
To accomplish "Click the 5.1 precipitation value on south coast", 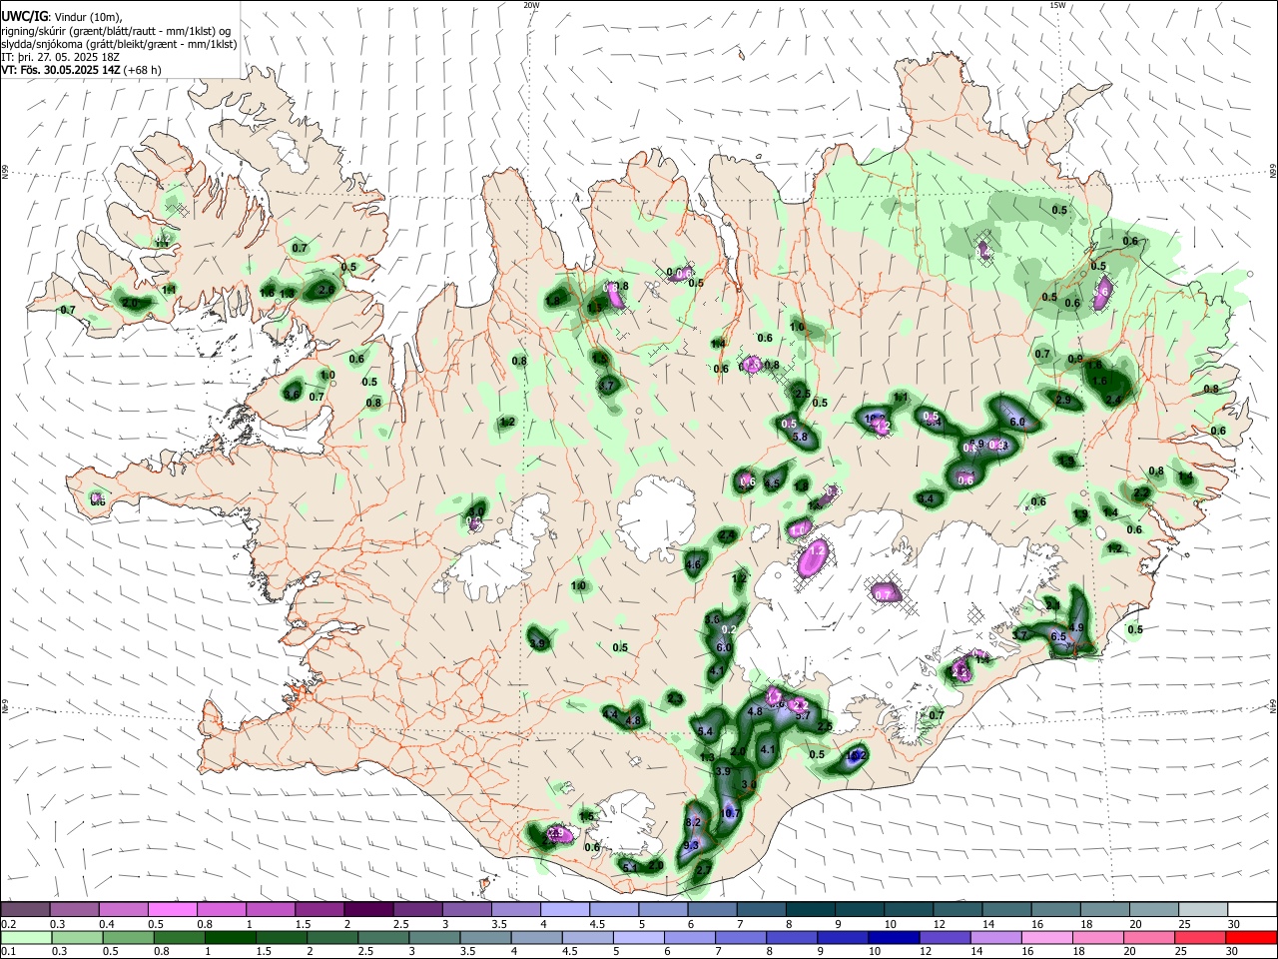I will (x=630, y=867).
